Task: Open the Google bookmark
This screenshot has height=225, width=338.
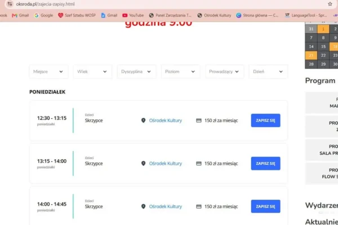Action: [x=43, y=15]
